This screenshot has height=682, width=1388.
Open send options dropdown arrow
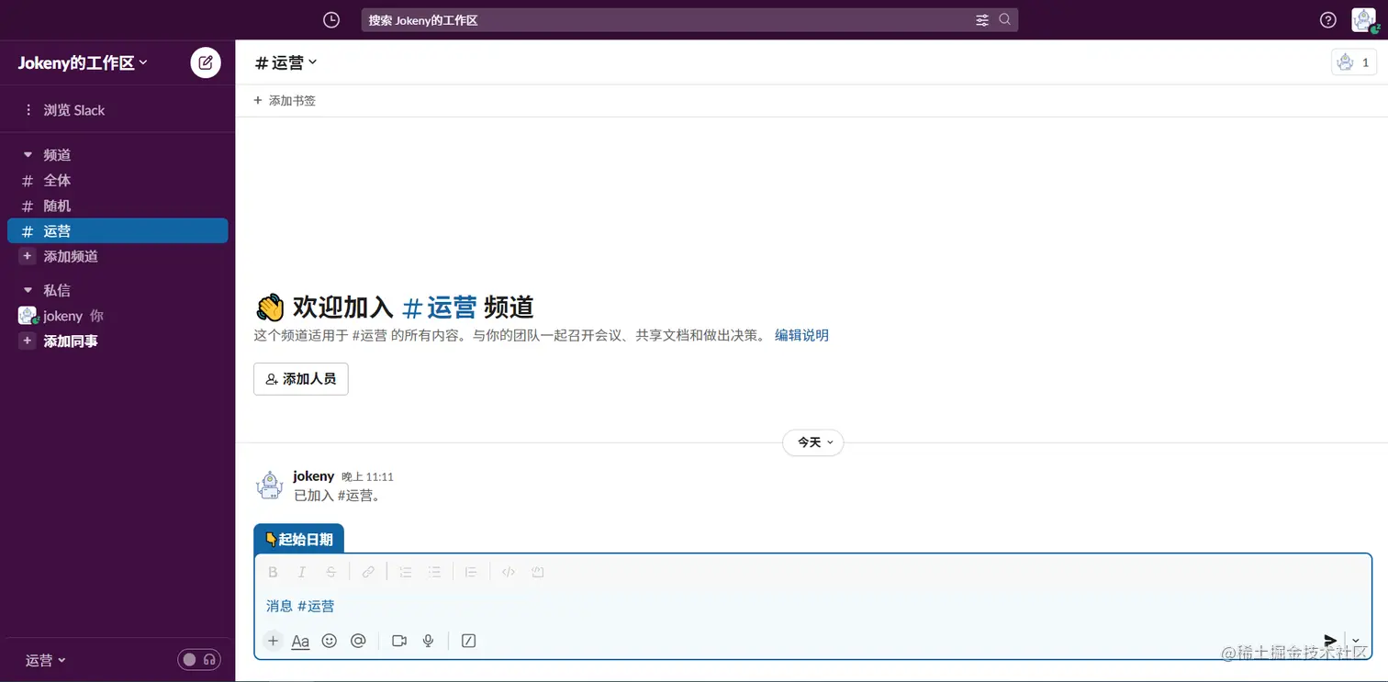1356,641
